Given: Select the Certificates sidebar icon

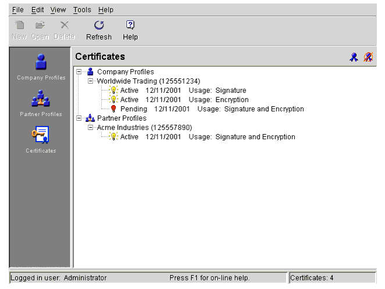Looking at the screenshot, I should (40, 135).
